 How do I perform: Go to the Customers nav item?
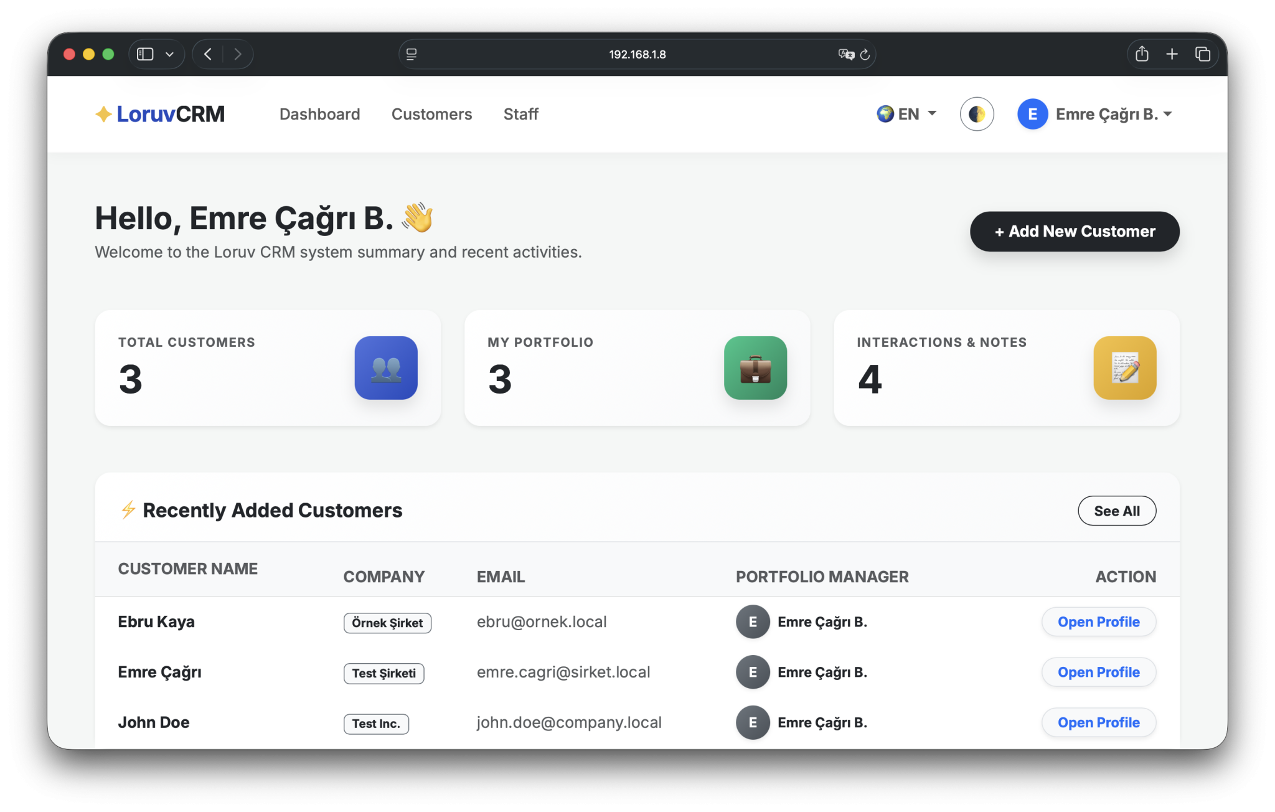point(431,114)
